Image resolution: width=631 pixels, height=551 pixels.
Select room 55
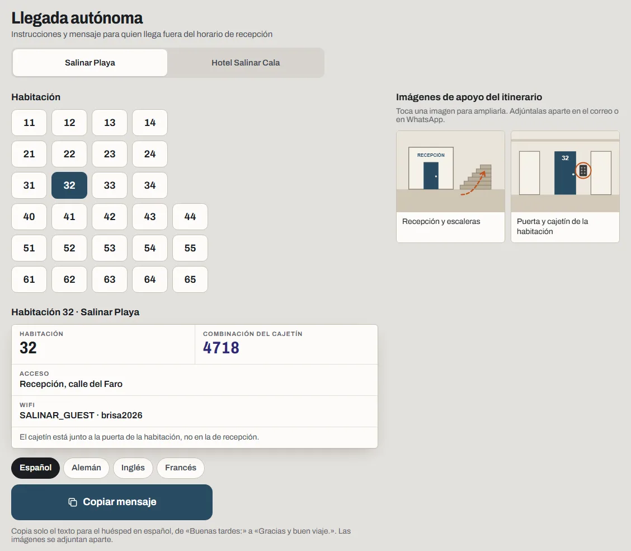[x=190, y=248]
